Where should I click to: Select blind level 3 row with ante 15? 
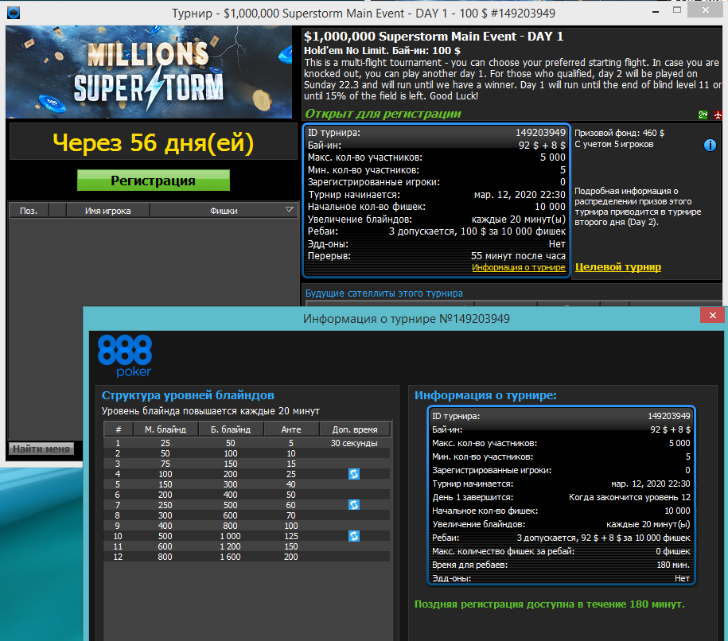tap(247, 464)
